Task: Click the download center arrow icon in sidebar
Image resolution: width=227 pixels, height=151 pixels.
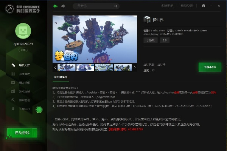Action: tap(13, 109)
